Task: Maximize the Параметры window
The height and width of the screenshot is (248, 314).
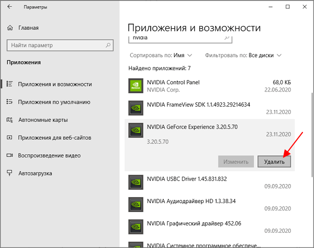Action: (x=287, y=7)
